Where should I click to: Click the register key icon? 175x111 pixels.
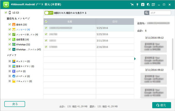(137, 5)
